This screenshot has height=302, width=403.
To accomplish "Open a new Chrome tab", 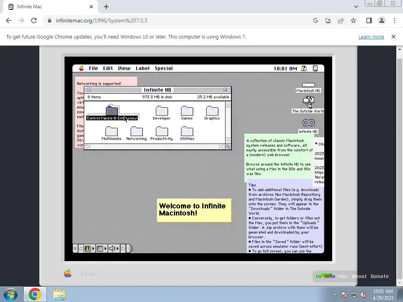I will 106,7.
